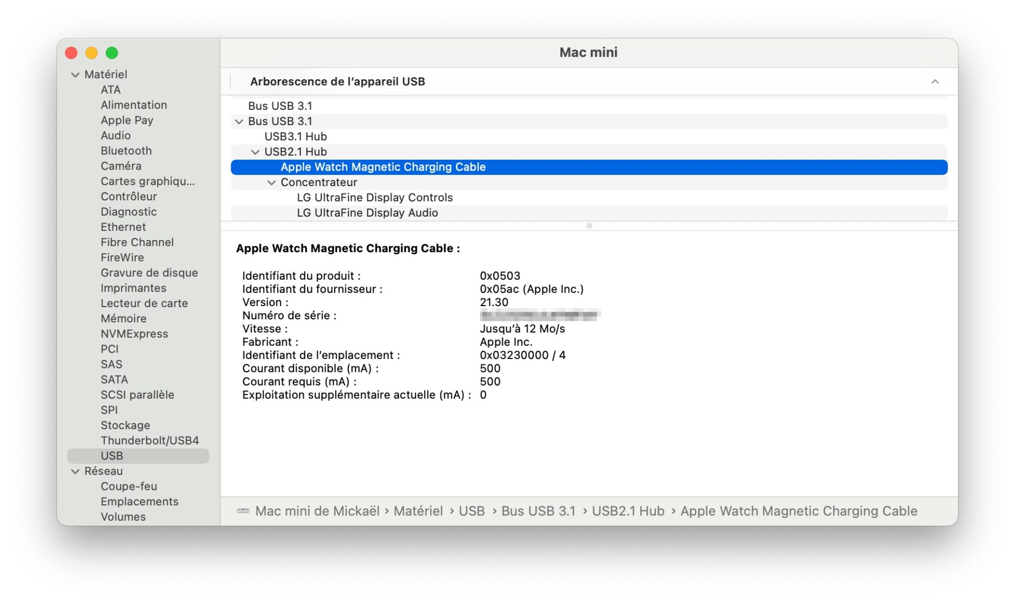This screenshot has height=601, width=1015.
Task: Select SPI in the sidebar
Action: click(x=109, y=410)
